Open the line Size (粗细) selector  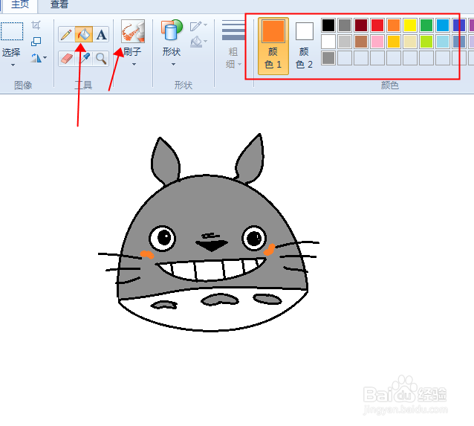point(233,44)
